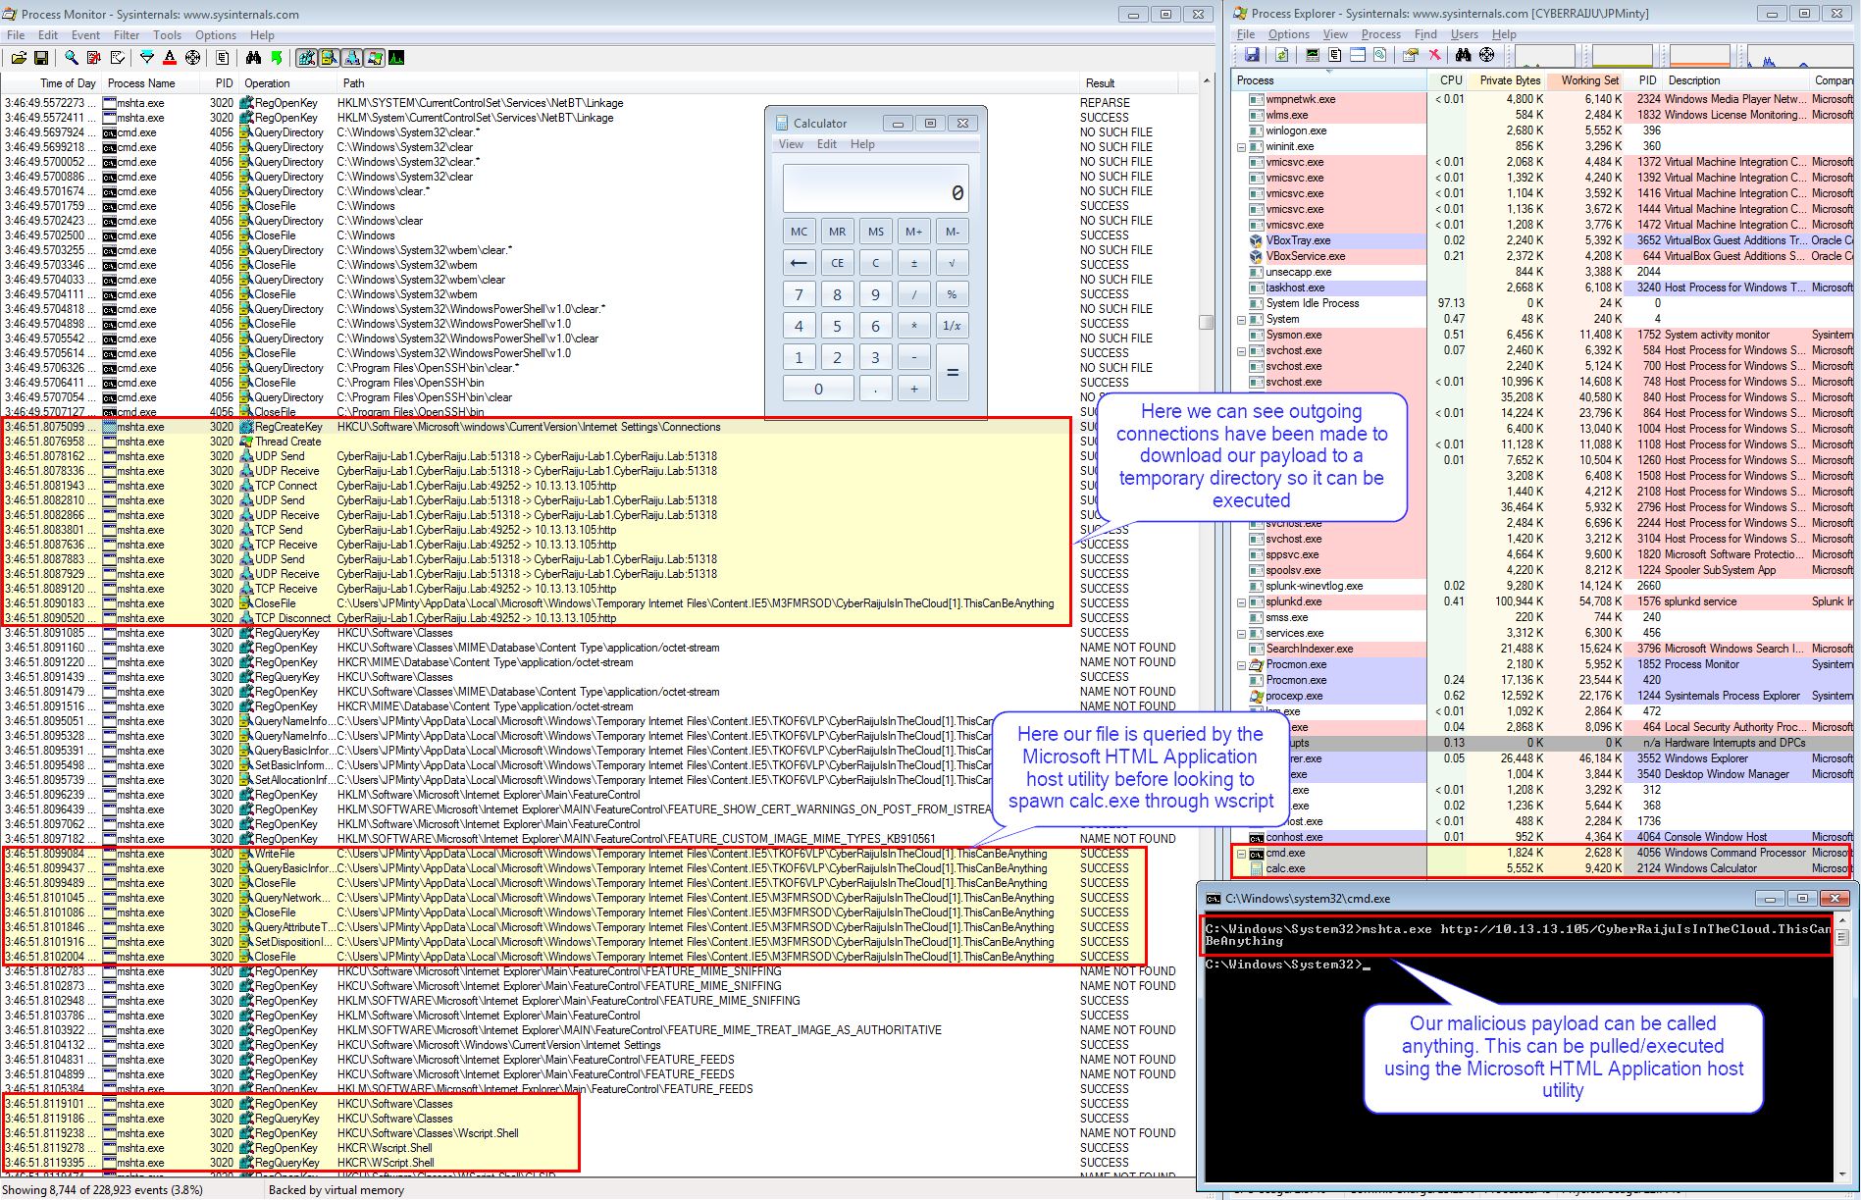The height and width of the screenshot is (1200, 1861).
Task: Open Calculator Help menu
Action: 862,144
